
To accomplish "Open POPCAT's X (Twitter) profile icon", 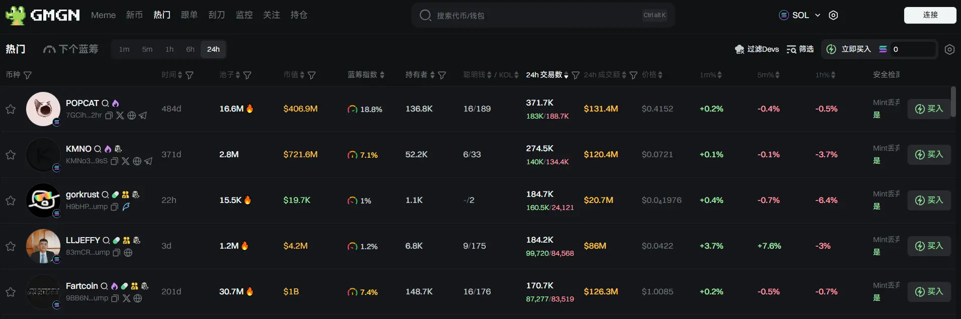I will click(120, 116).
